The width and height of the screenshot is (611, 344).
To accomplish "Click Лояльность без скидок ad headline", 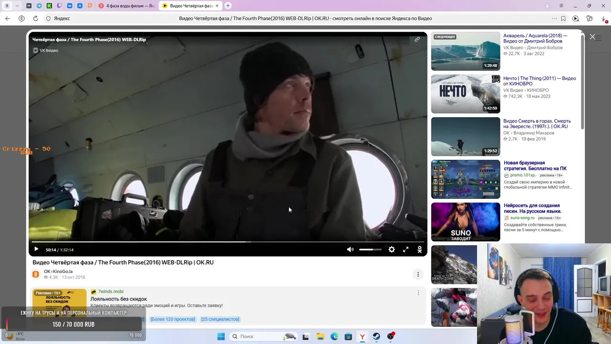I will pos(119,299).
